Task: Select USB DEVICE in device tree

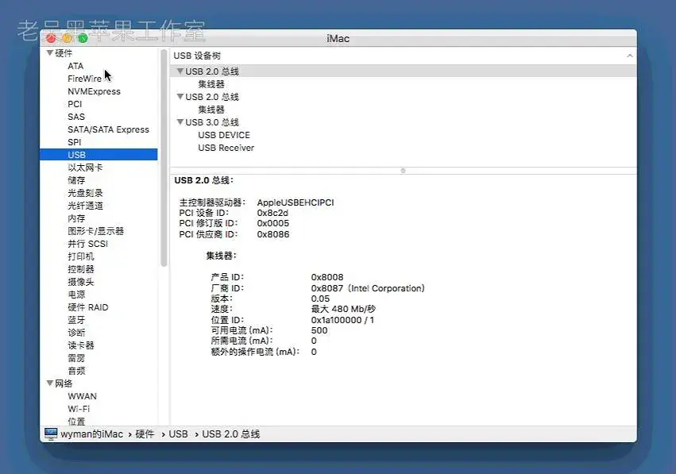Action: point(224,135)
